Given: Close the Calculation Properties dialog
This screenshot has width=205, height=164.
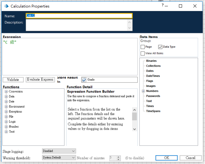Looking at the screenshot, I should 195,6.
